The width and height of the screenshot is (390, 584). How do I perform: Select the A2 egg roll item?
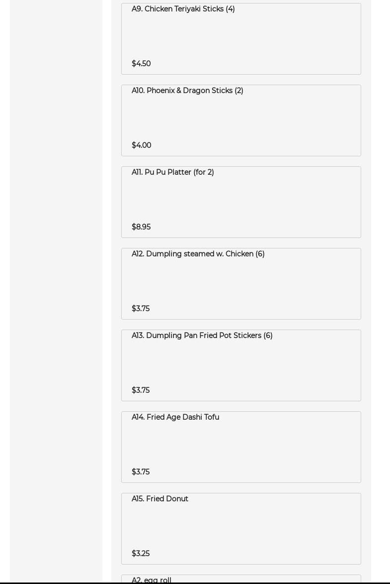point(152,580)
